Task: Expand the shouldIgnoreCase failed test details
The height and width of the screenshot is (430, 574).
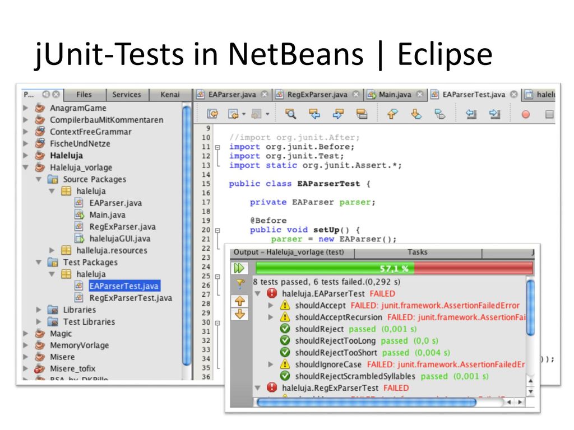Action: [271, 364]
